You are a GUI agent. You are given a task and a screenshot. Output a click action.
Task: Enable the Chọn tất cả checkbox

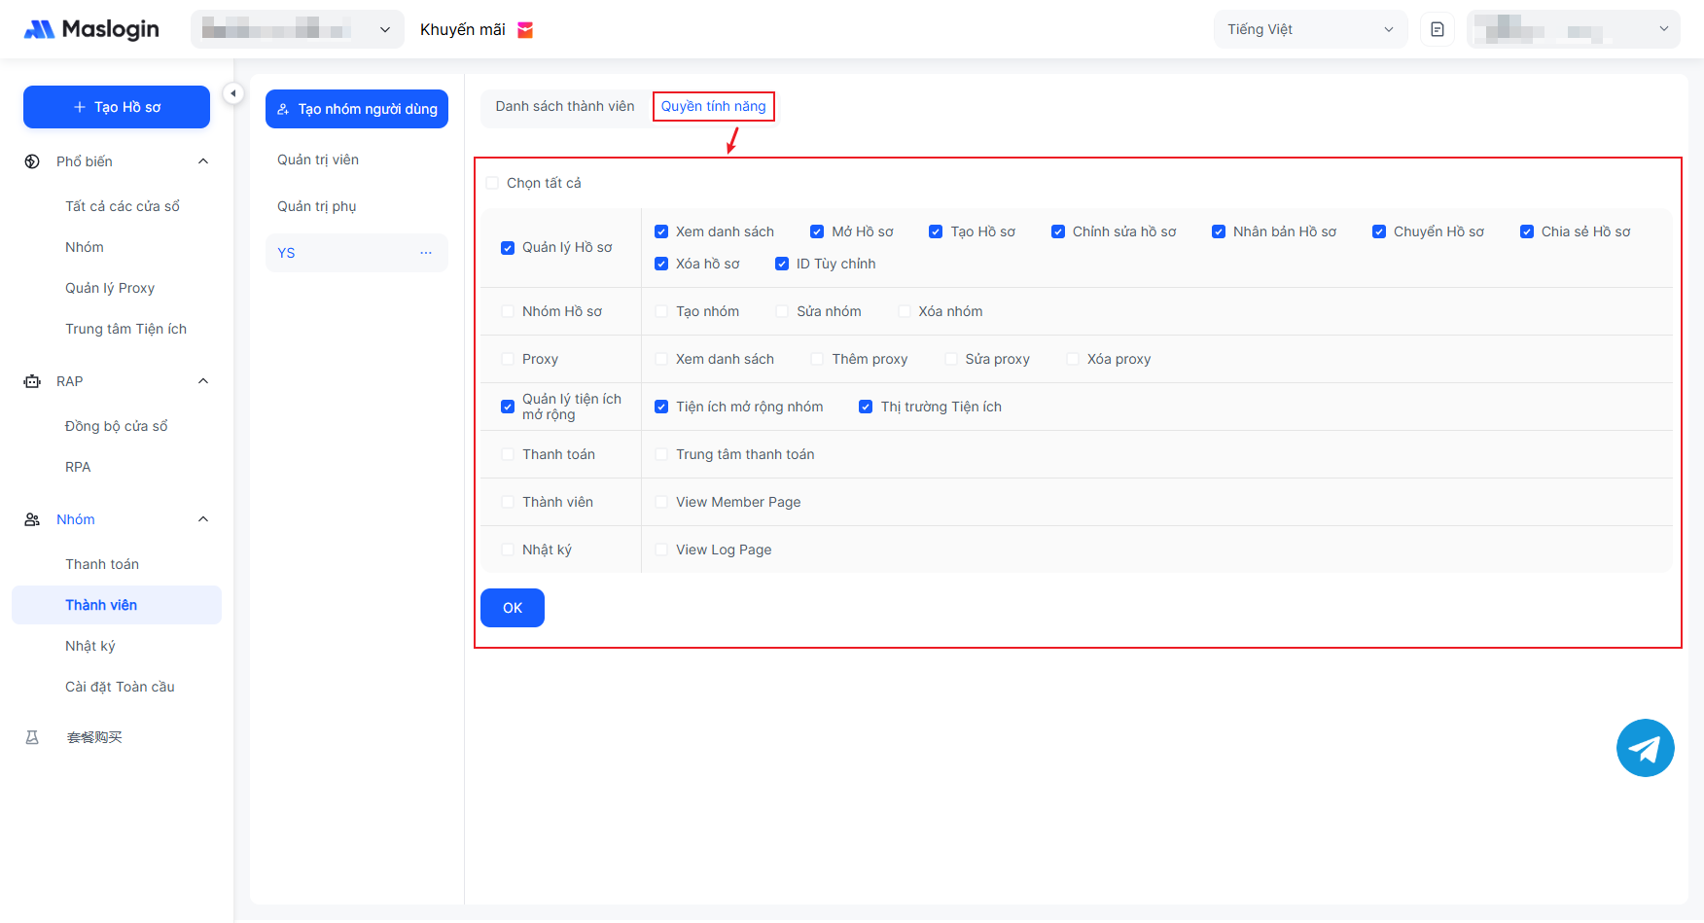(x=492, y=183)
